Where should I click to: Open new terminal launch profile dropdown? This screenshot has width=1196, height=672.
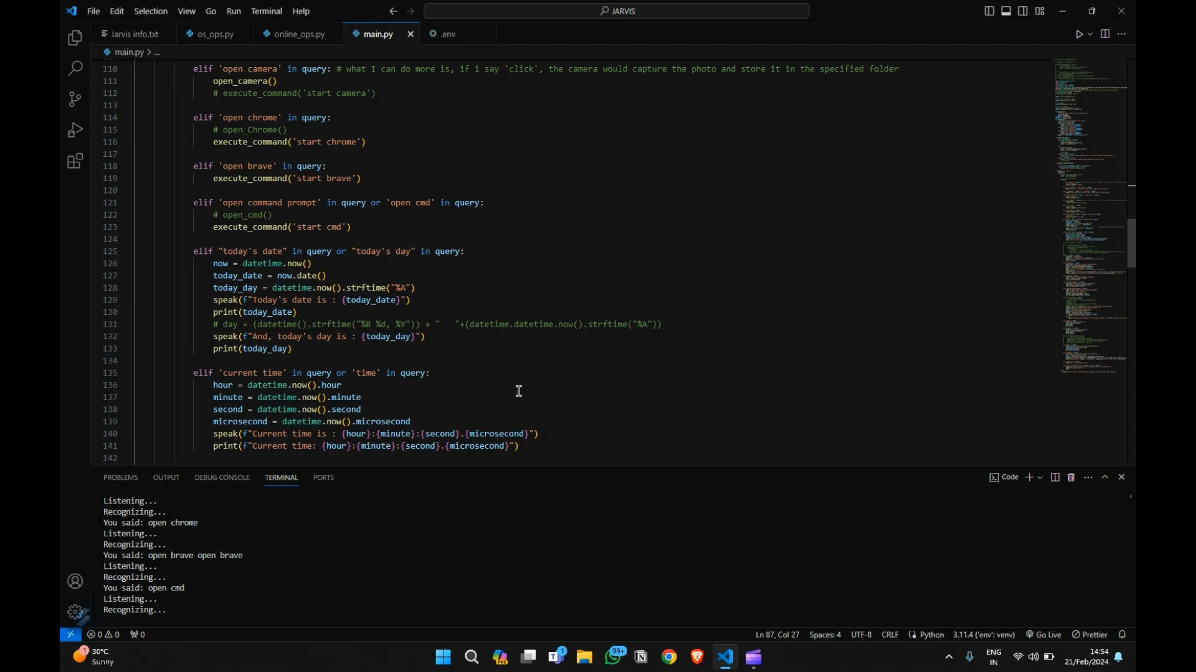pyautogui.click(x=1040, y=477)
